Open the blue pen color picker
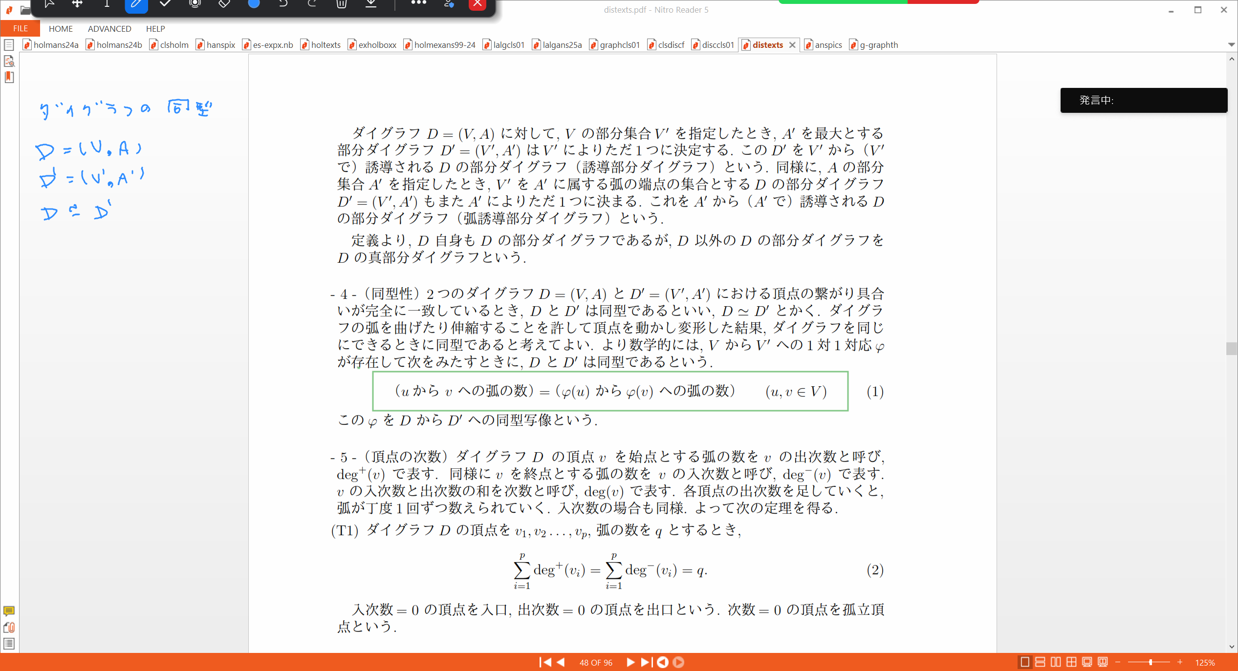1238x671 pixels. click(254, 4)
